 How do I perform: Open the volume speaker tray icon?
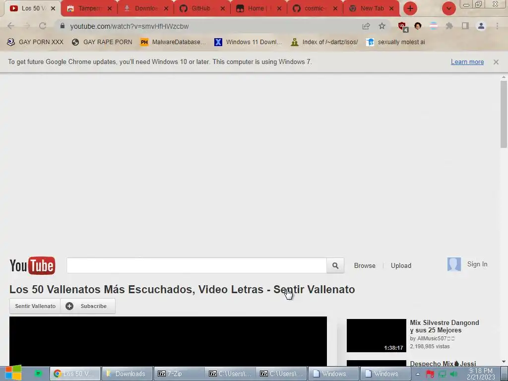click(453, 374)
